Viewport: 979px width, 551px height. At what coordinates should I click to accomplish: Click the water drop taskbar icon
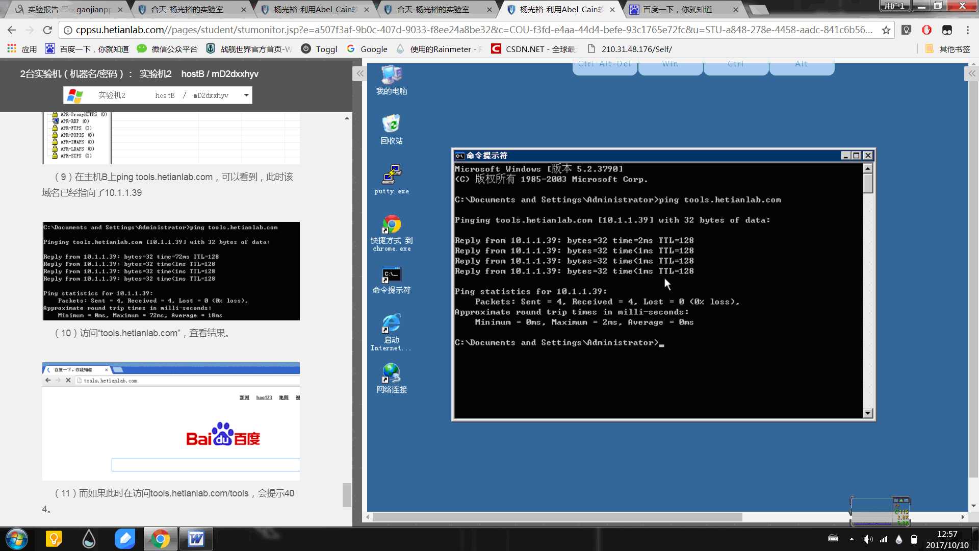point(89,539)
